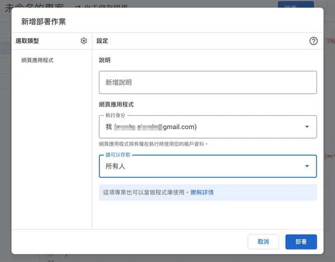
Task: Open the help question mark icon
Action: point(313,41)
